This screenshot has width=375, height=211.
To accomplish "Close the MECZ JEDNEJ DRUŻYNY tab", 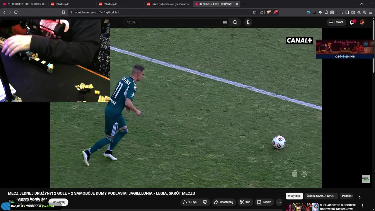I will pyautogui.click(x=237, y=4).
